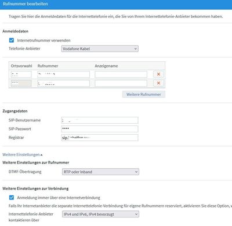Click the Rufnummer field in the first row
The height and width of the screenshot is (226, 232).
click(63, 75)
